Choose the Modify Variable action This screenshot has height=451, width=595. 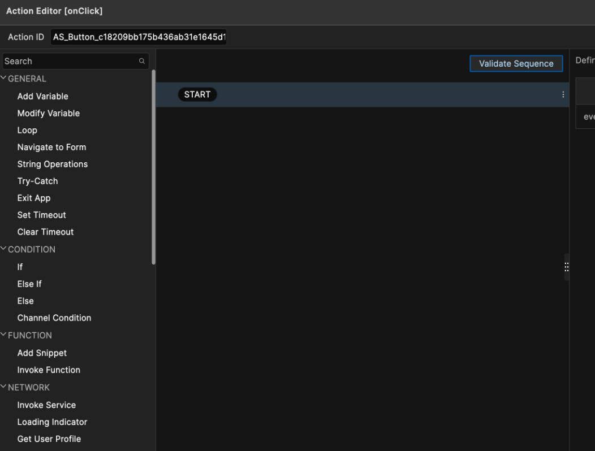[49, 114]
